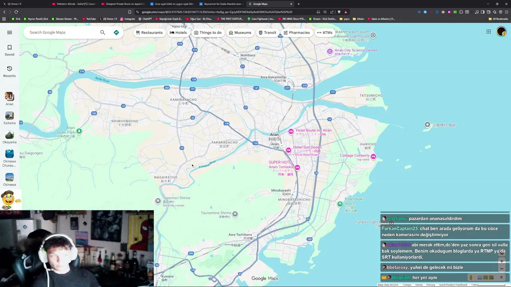Viewport: 511px width, 287px height.
Task: Zoom in with the plus button
Action: [502, 261]
